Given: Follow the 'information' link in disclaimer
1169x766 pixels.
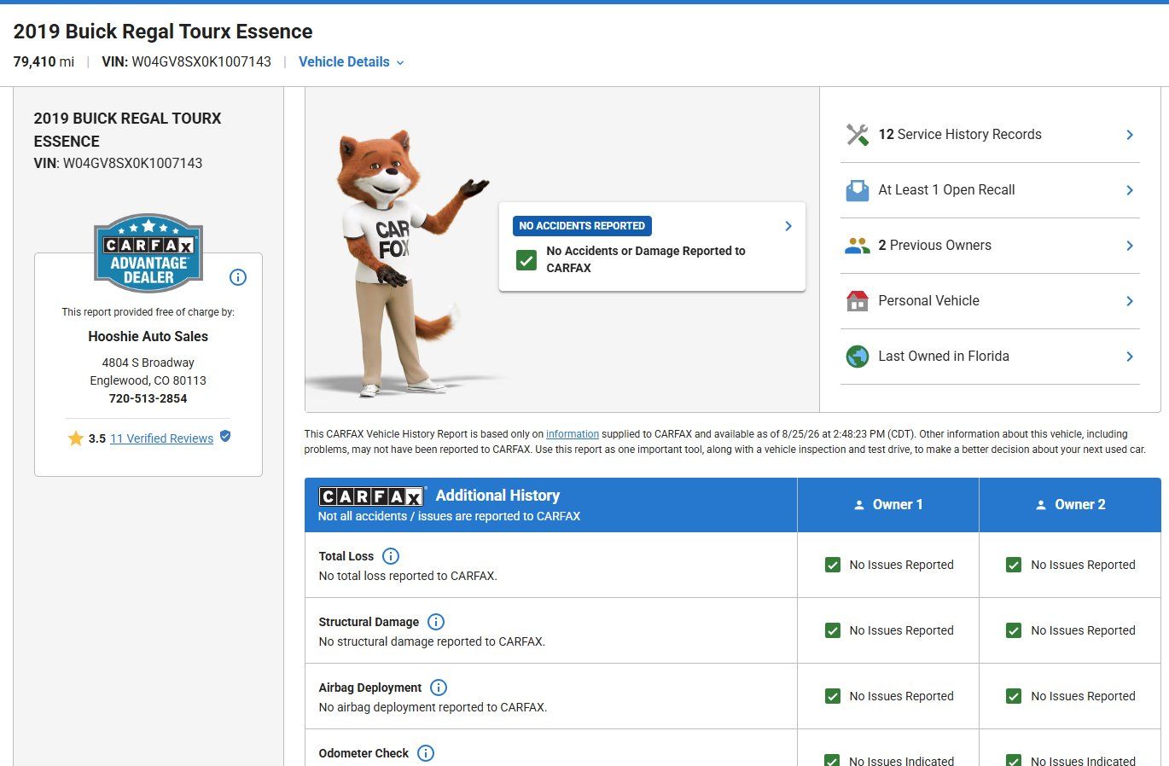Looking at the screenshot, I should tap(572, 434).
